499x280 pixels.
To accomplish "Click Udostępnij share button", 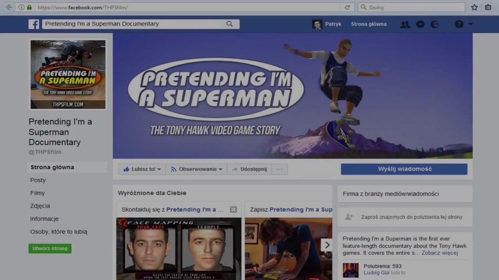I will [249, 169].
